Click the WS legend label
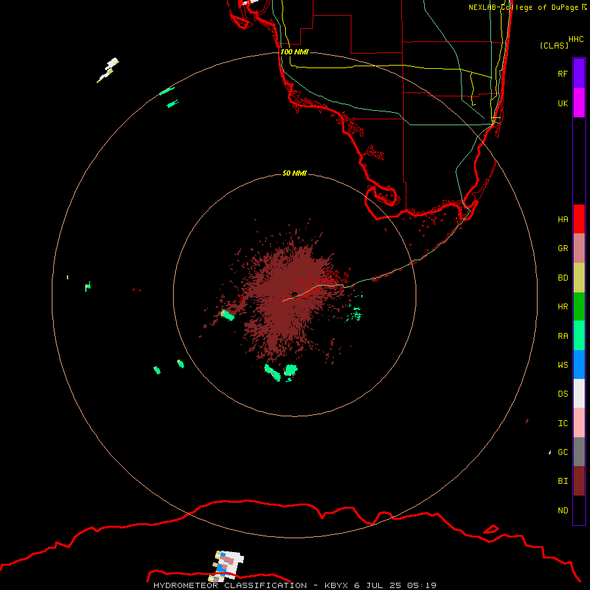The width and height of the screenshot is (590, 590). coord(562,365)
